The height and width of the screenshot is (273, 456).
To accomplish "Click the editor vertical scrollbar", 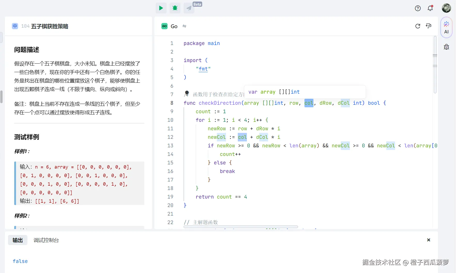I will [435, 65].
